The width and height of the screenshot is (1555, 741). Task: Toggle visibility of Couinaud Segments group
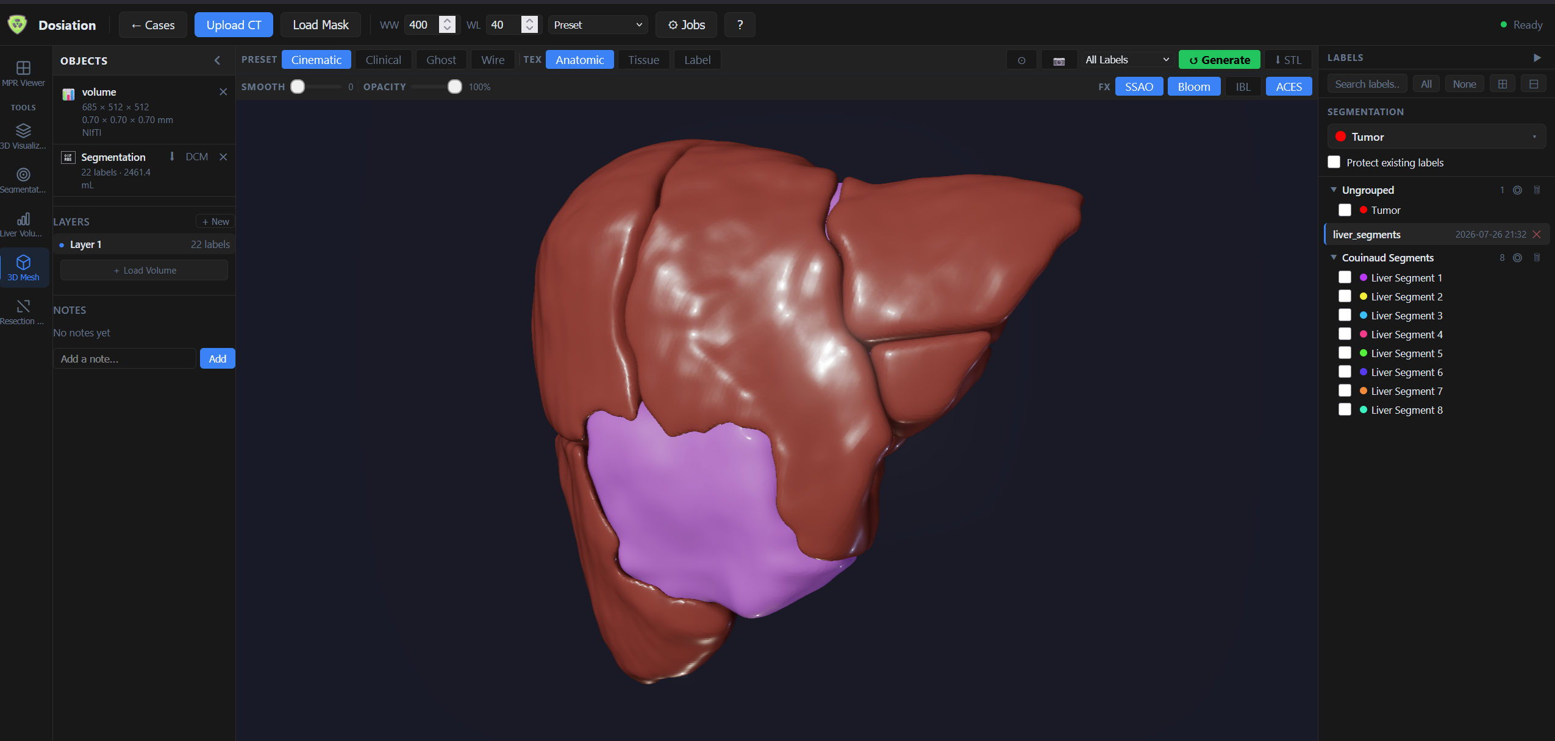pos(1517,258)
